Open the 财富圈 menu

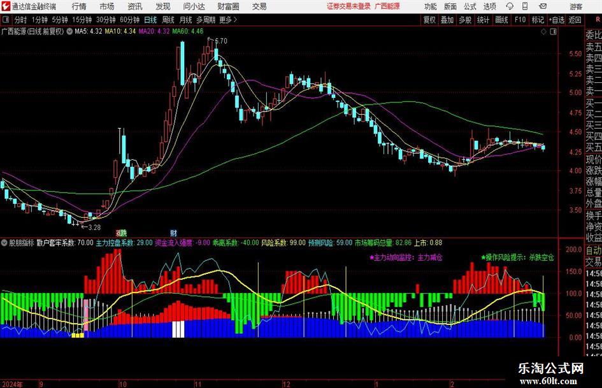(228, 6)
